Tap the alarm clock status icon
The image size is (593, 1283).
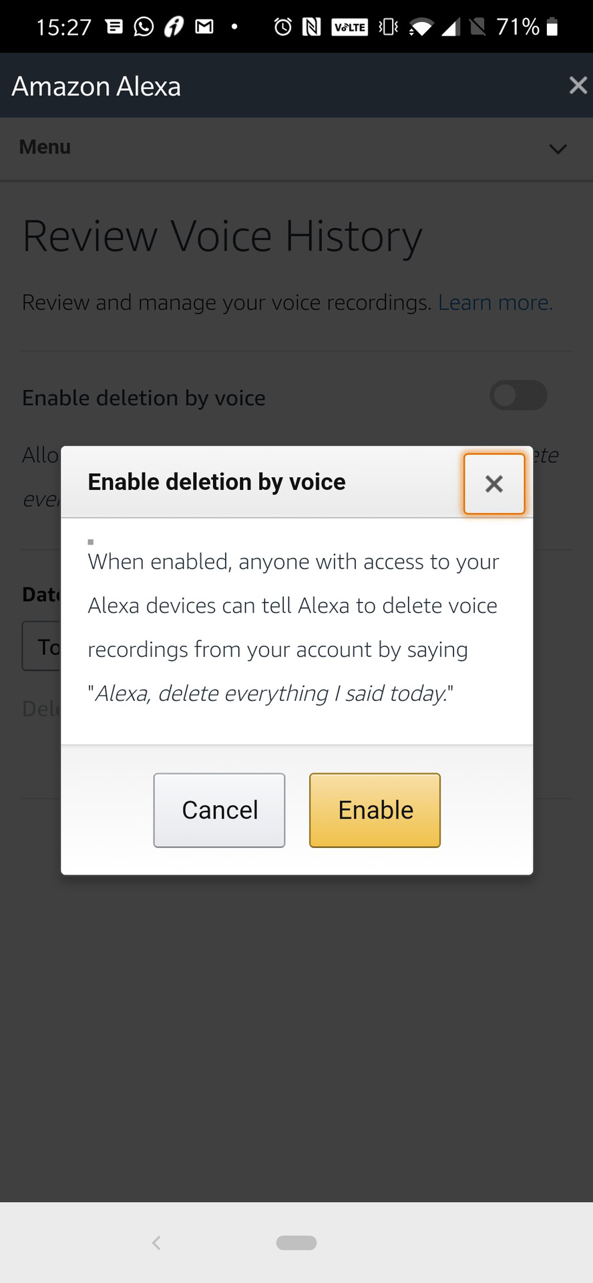coord(283,27)
